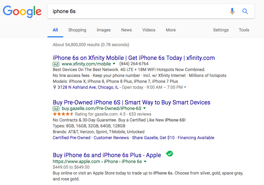Open the More search options menu
Image resolution: width=264 pixels, height=185 pixels.
171,30
